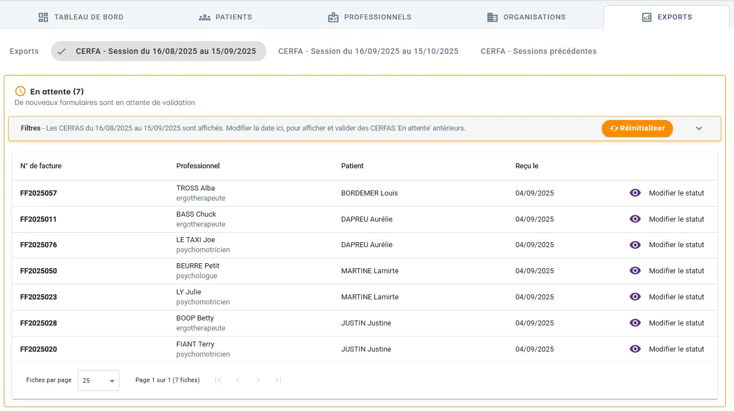This screenshot has width=734, height=411.
Task: Expand the Filtres panel chevron
Action: coord(698,128)
